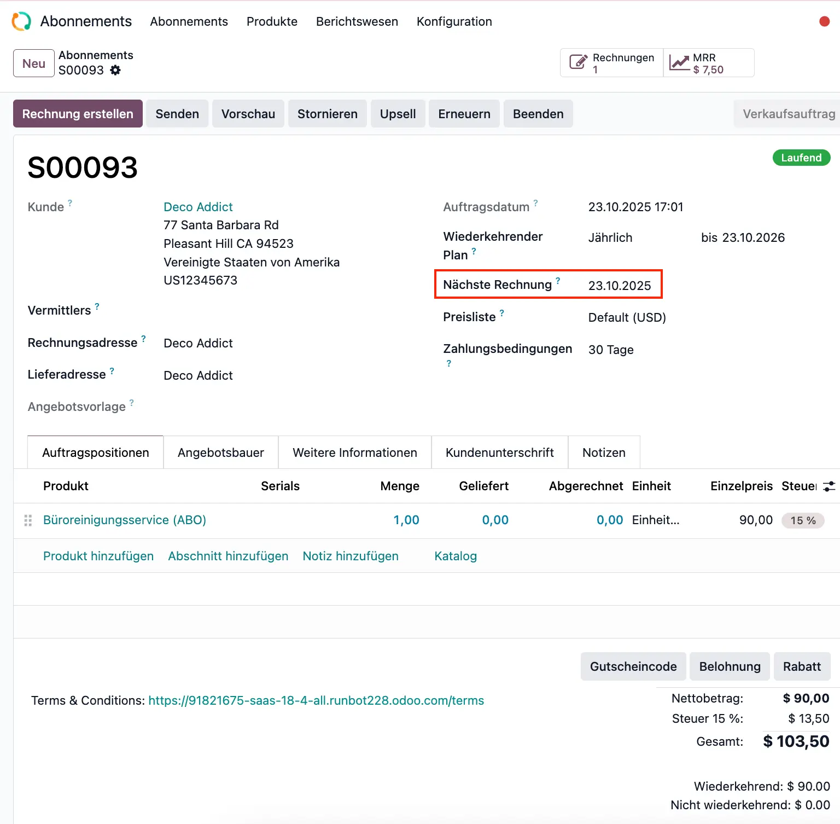Grab the drag handle of Büroreinigungsservice row
Viewport: 840px width, 824px height.
(28, 520)
